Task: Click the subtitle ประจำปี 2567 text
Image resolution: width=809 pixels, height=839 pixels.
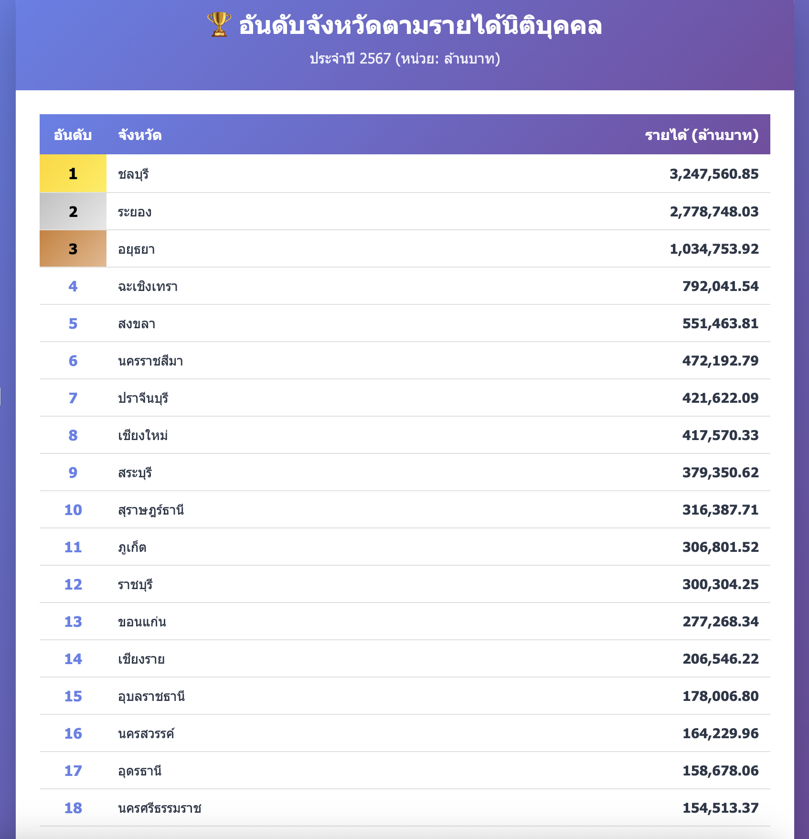Action: click(404, 59)
